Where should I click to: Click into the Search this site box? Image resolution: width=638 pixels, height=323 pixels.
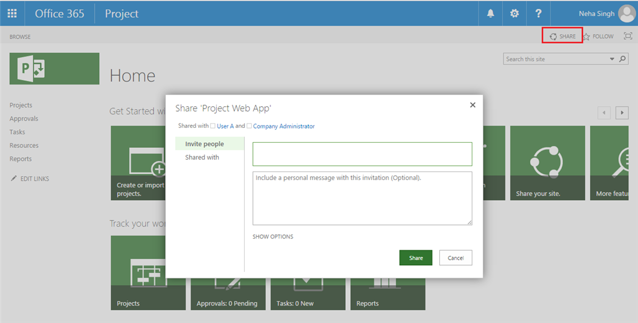(x=555, y=59)
